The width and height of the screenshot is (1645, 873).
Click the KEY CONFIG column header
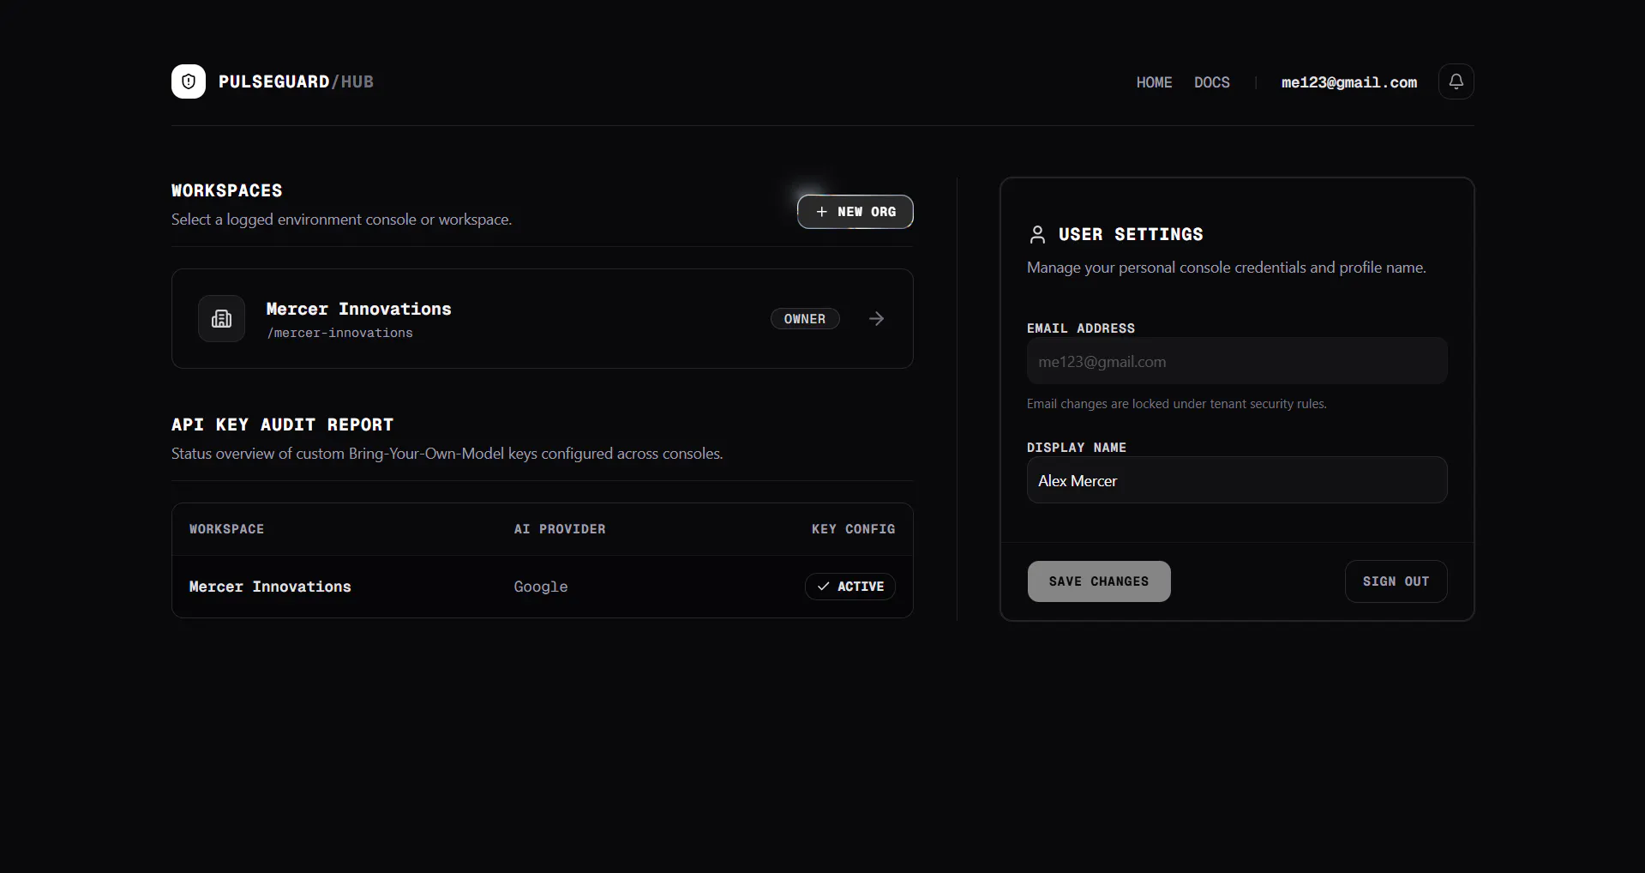[x=853, y=529]
